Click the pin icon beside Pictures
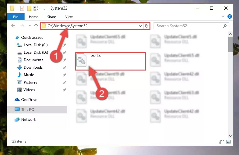Screen dimensions: 239x155 click(x=64, y=82)
